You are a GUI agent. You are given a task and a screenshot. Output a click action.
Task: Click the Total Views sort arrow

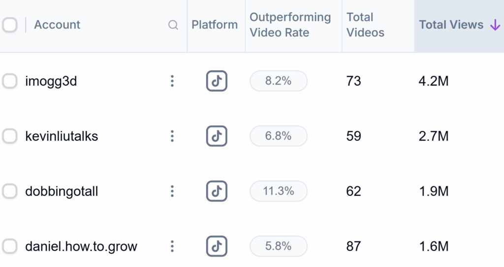[x=495, y=25]
